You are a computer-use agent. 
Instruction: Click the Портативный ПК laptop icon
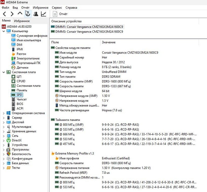pyautogui.click(x=13, y=63)
